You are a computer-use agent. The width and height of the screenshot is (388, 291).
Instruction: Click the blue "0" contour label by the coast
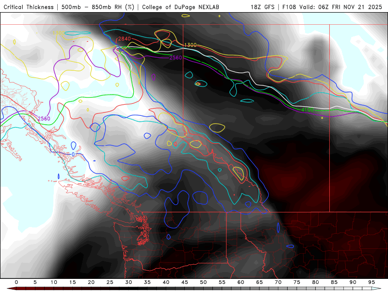coord(73,154)
